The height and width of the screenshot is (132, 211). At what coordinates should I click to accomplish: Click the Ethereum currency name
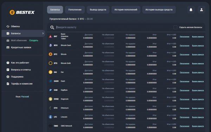[x=65, y=108]
